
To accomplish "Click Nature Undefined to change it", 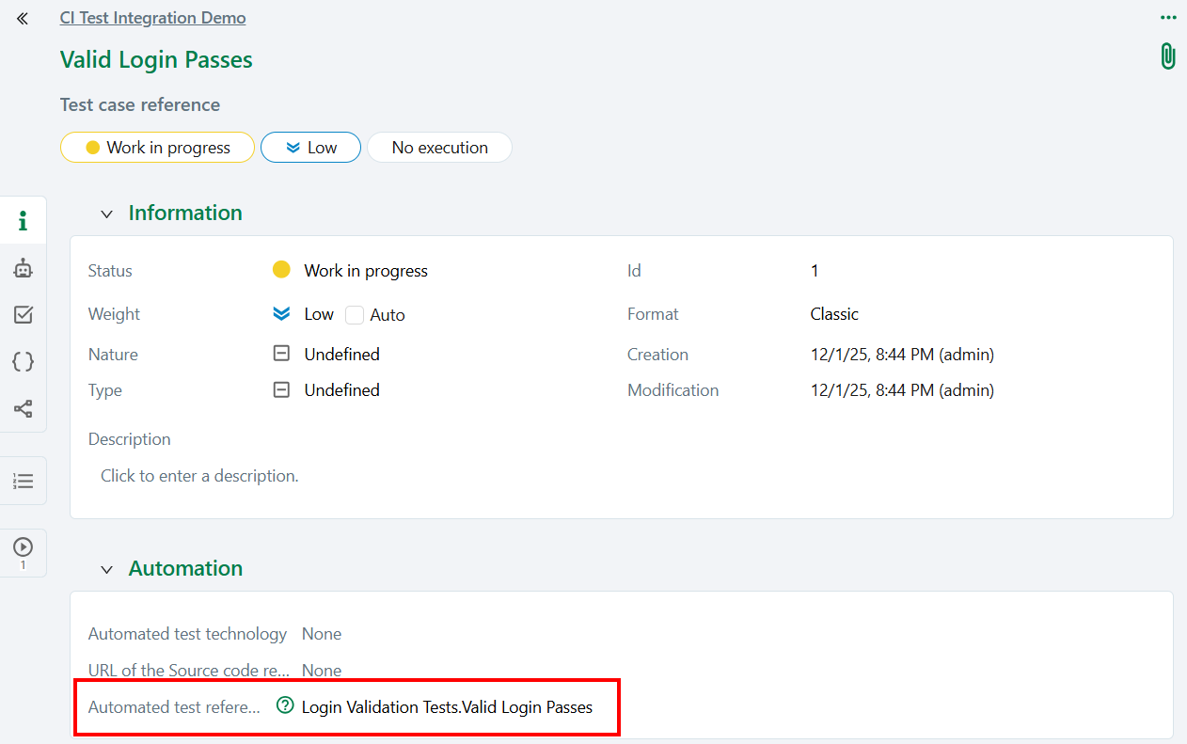I will click(x=341, y=354).
